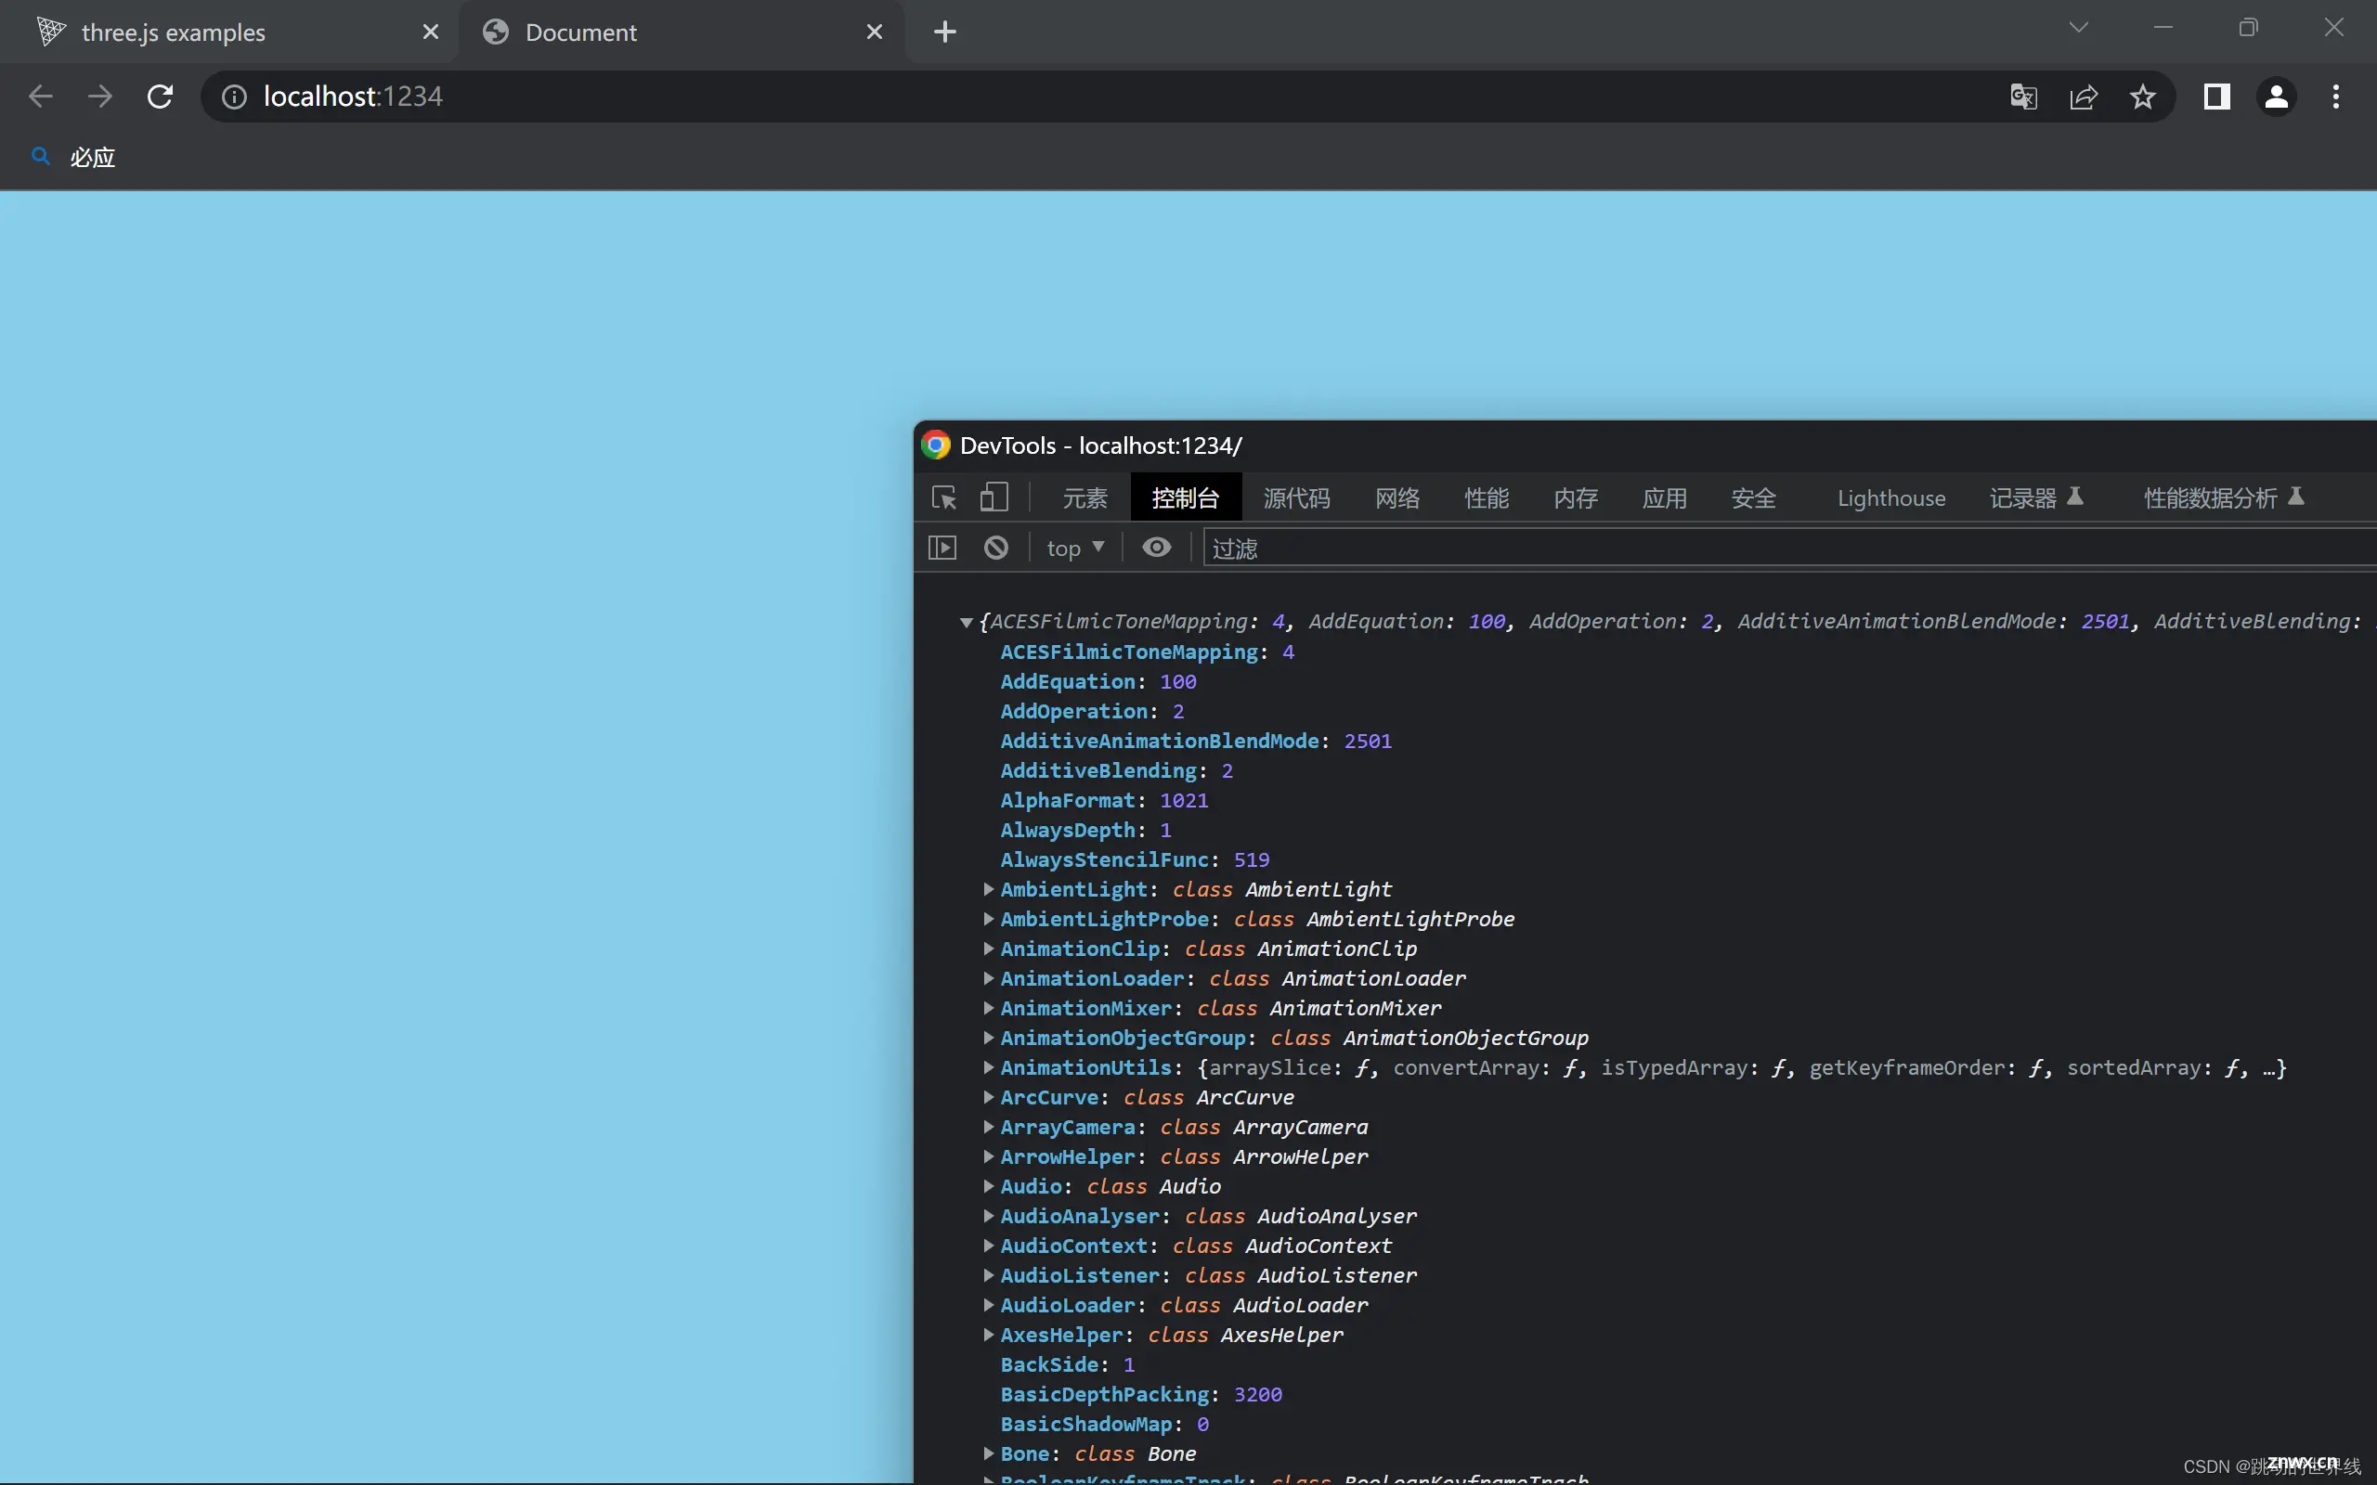The width and height of the screenshot is (2377, 1485).
Task: Select the 网络 Network tab
Action: pyautogui.click(x=1396, y=497)
